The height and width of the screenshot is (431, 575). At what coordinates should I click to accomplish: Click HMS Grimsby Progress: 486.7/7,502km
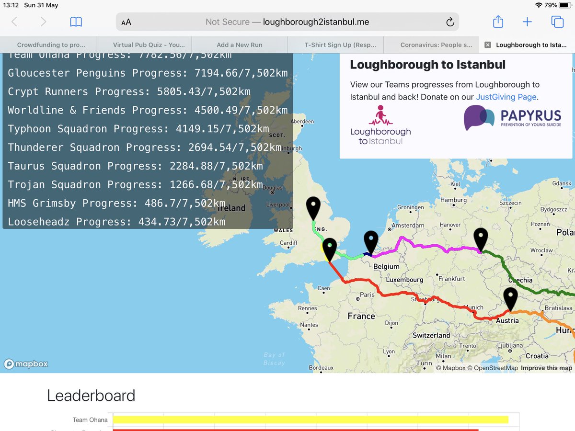[116, 204]
